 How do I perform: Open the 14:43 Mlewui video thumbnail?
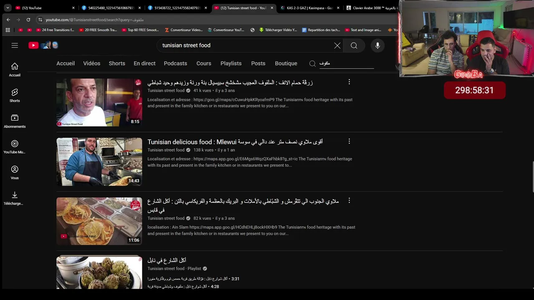point(99,162)
